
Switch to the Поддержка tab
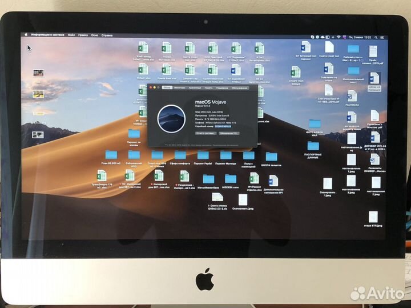[x=222, y=88]
